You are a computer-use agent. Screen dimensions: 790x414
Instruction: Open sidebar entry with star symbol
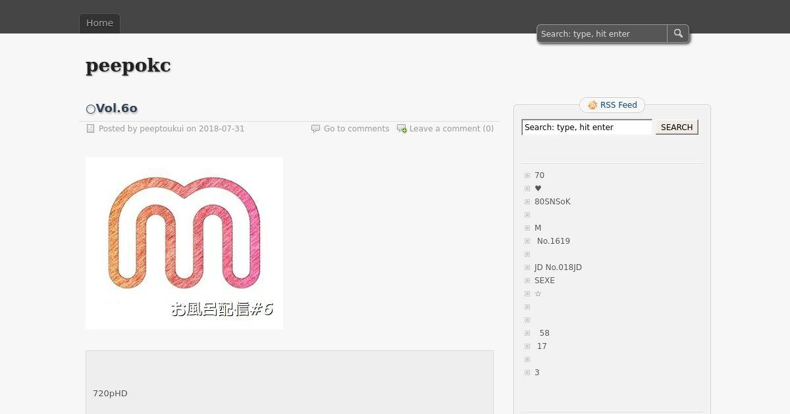(538, 294)
